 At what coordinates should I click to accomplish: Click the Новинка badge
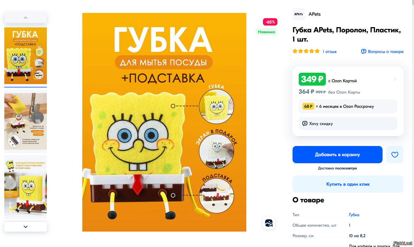pyautogui.click(x=266, y=32)
